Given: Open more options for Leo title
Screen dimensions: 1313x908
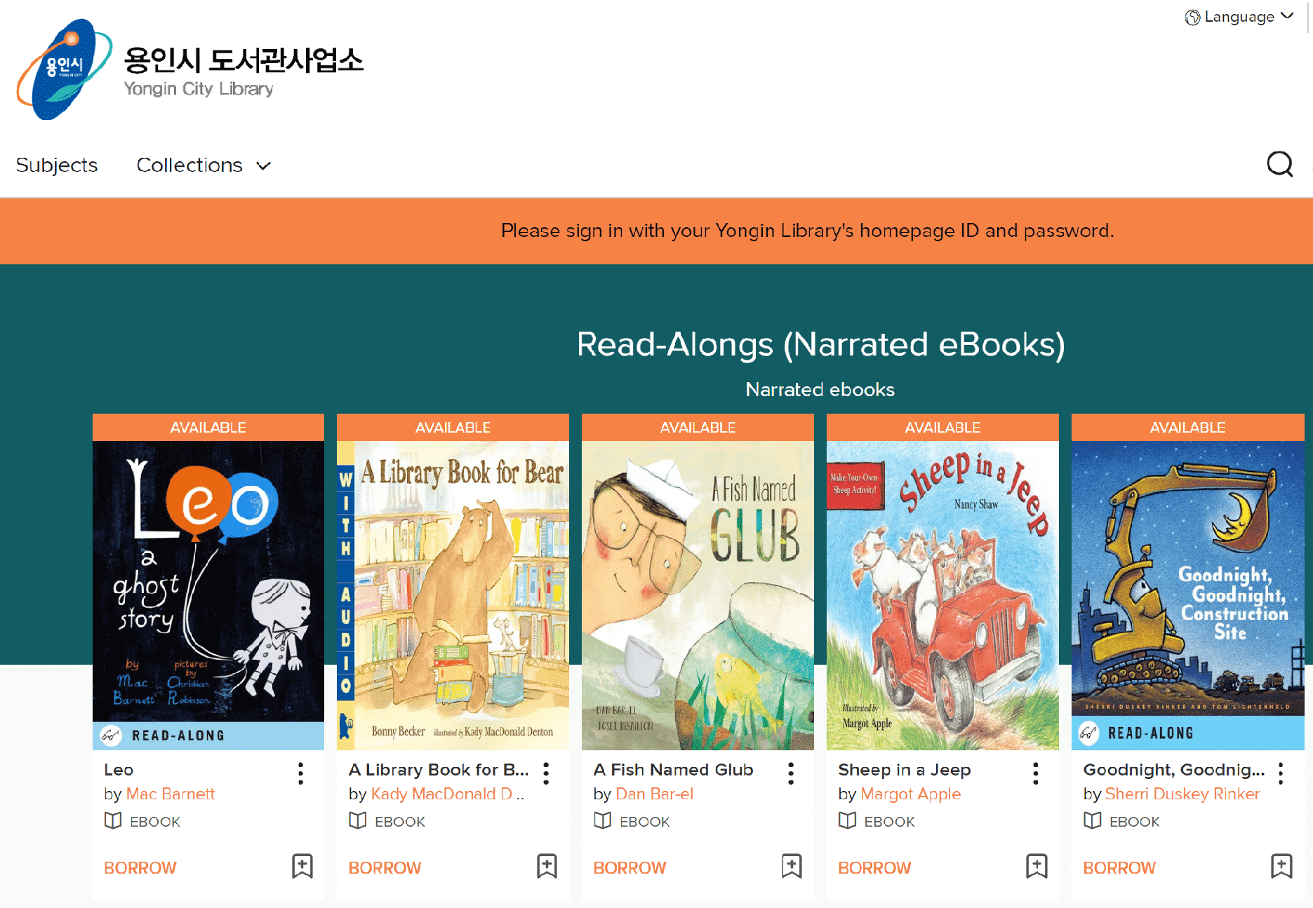Looking at the screenshot, I should click(300, 773).
